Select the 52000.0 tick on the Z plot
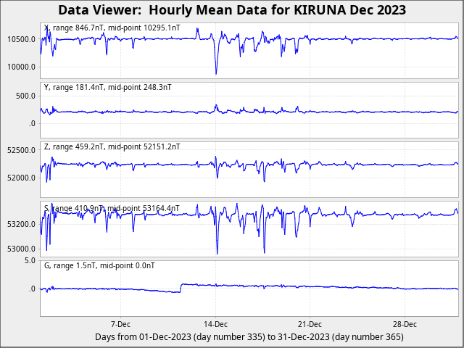This screenshot has width=464, height=348. pos(21,178)
